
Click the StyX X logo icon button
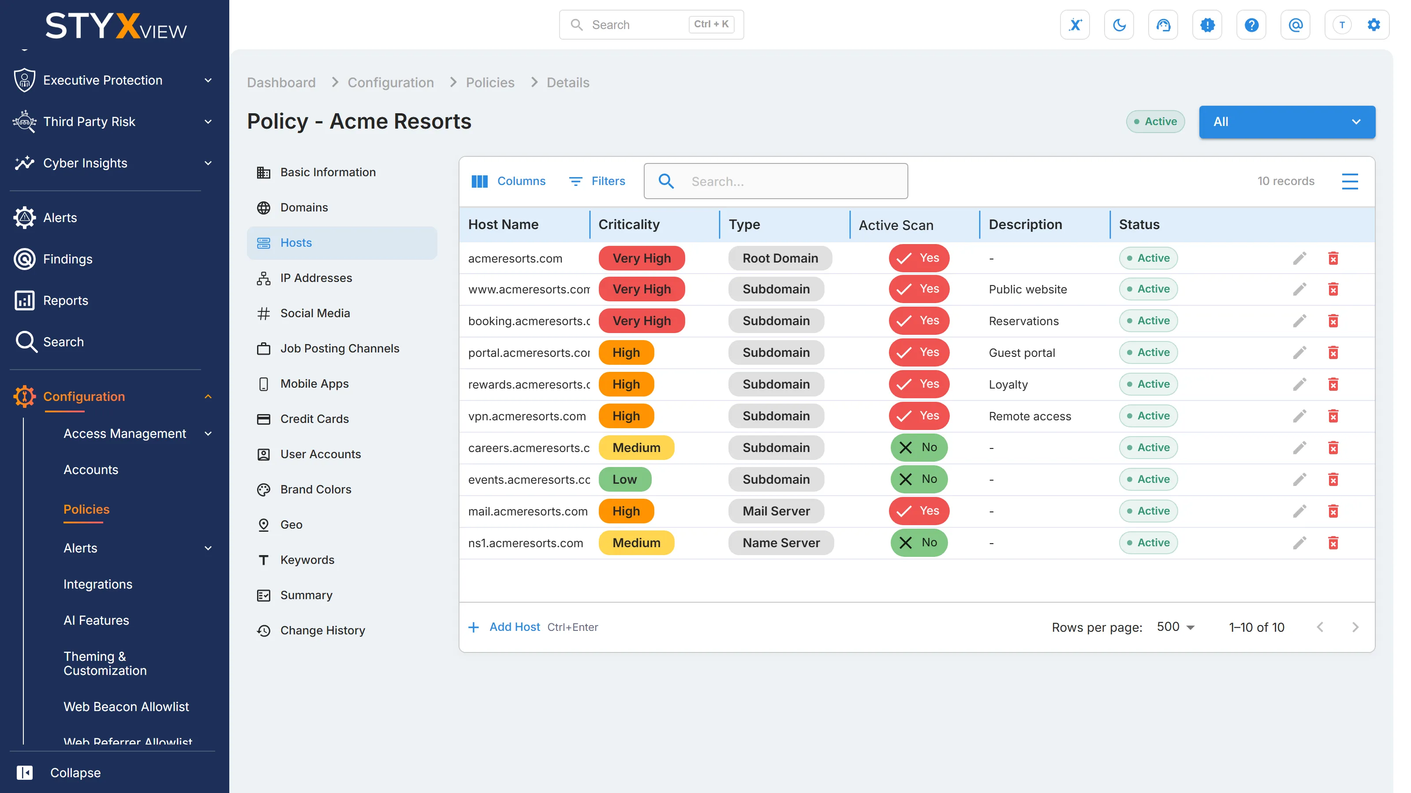(x=1075, y=25)
